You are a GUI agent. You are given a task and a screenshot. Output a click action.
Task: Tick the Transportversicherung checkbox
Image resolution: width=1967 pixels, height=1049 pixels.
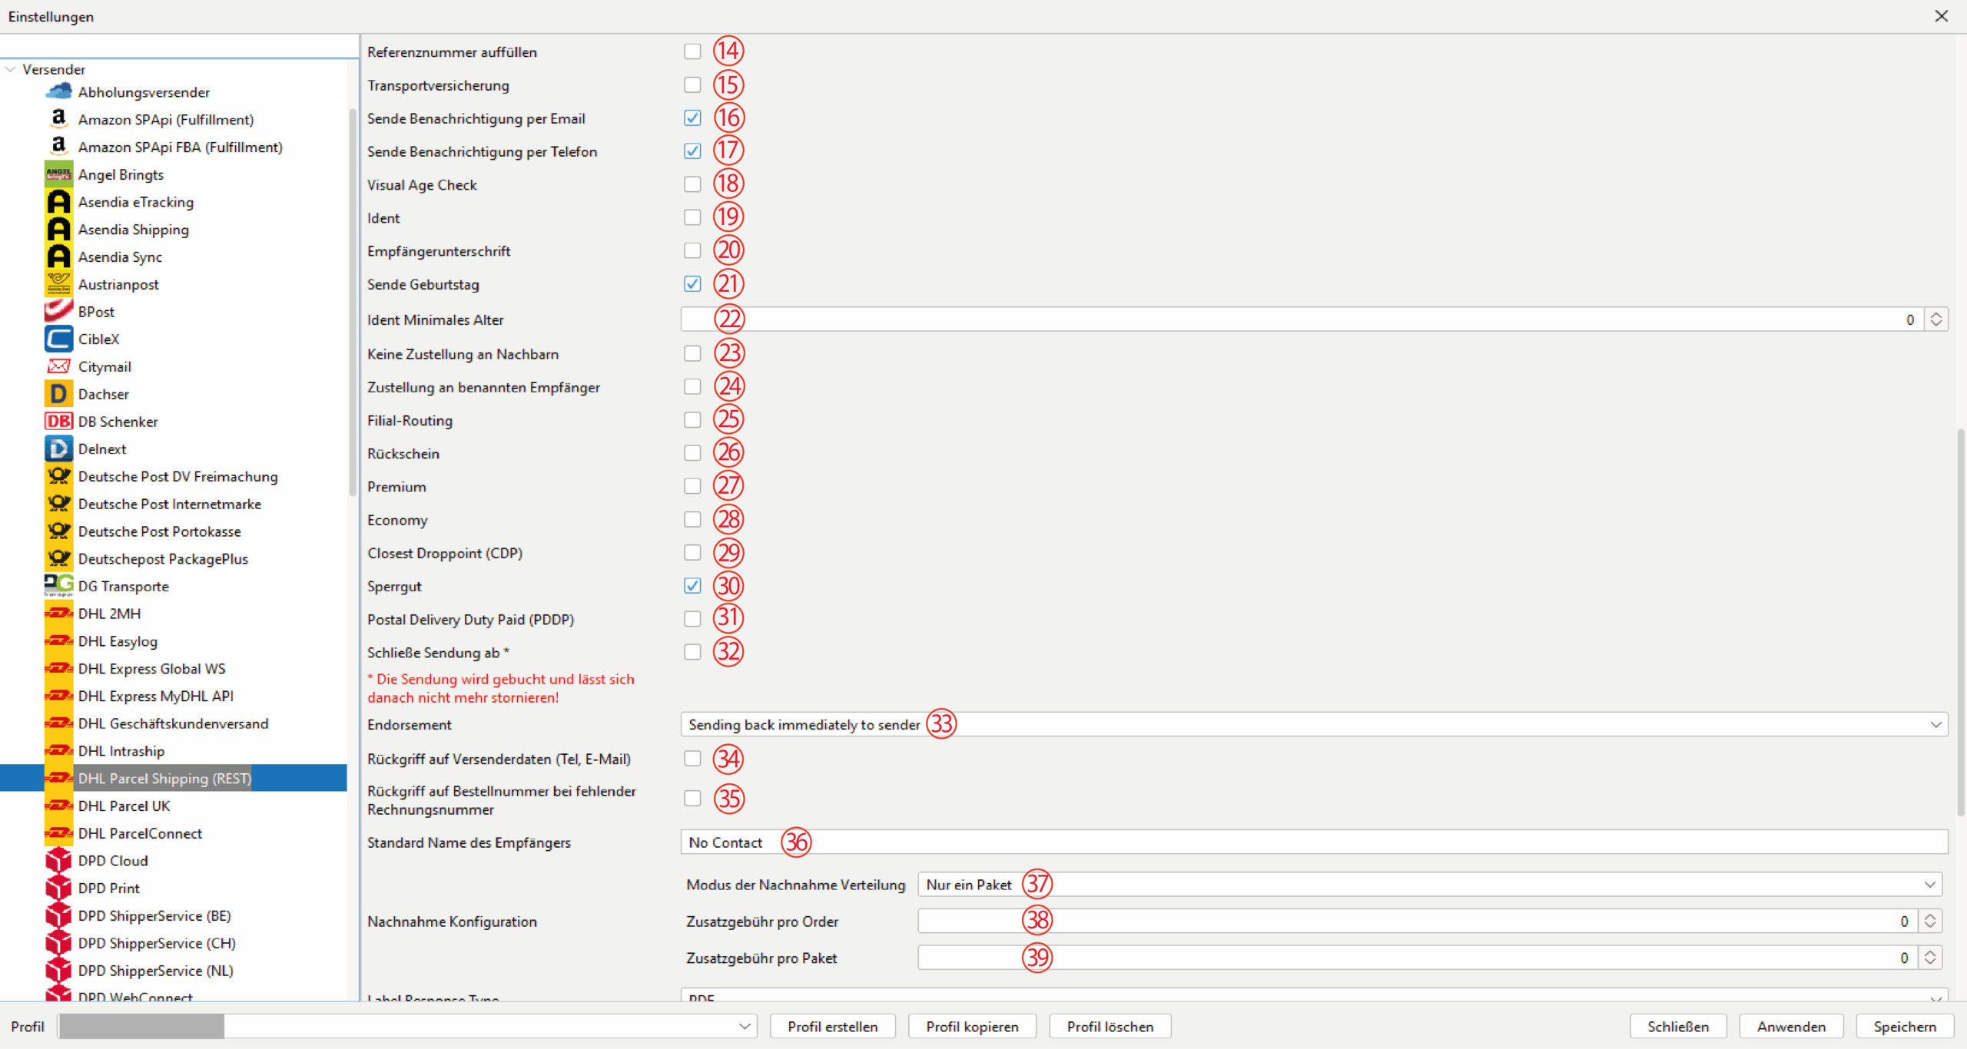click(x=692, y=84)
